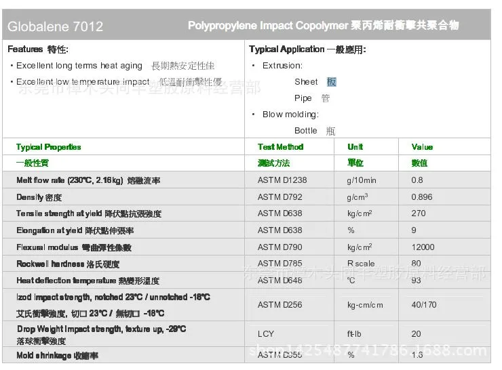Select the LCY test method cell
The width and height of the screenshot is (502, 370).
pyautogui.click(x=266, y=334)
